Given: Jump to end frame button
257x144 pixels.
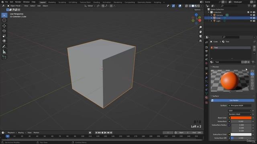Looking at the screenshot, I should (x=111, y=133).
